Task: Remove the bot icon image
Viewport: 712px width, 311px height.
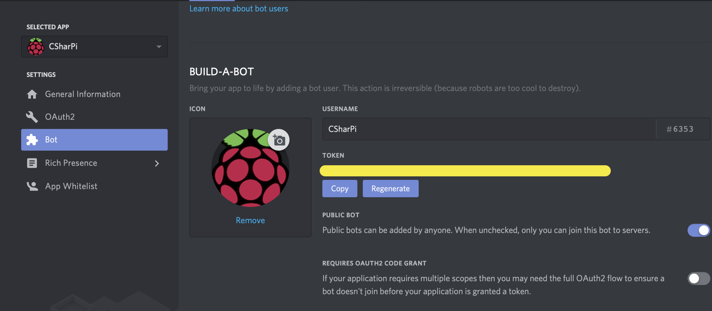Action: (250, 220)
